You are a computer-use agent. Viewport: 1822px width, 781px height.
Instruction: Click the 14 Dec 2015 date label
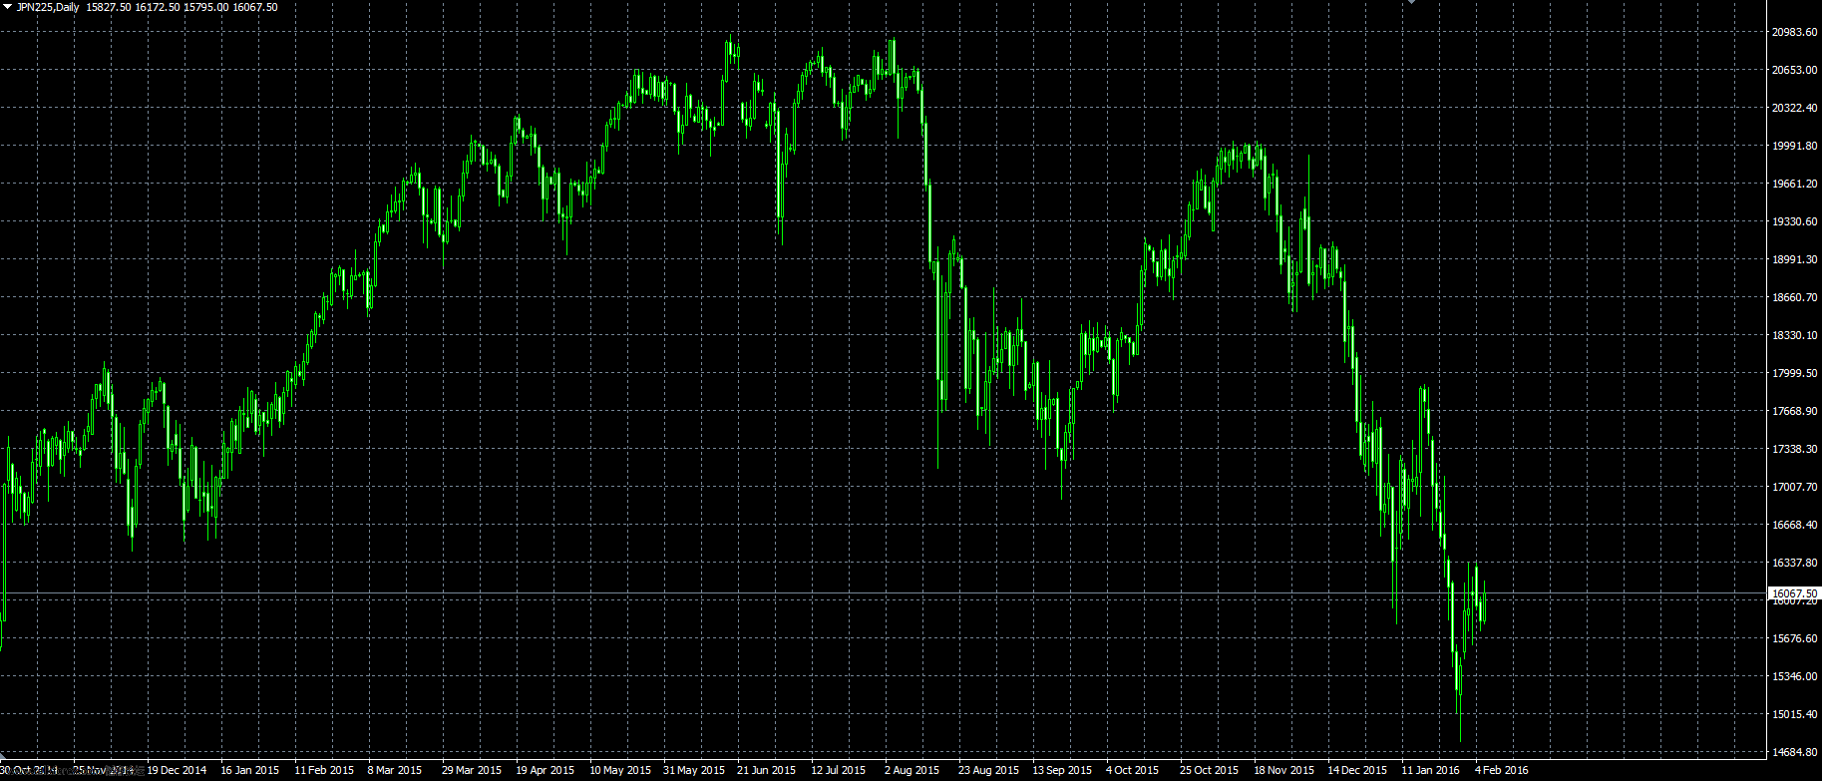(1357, 770)
